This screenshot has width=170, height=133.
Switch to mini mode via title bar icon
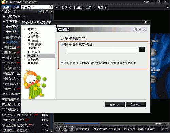pyautogui.click(x=147, y=2)
